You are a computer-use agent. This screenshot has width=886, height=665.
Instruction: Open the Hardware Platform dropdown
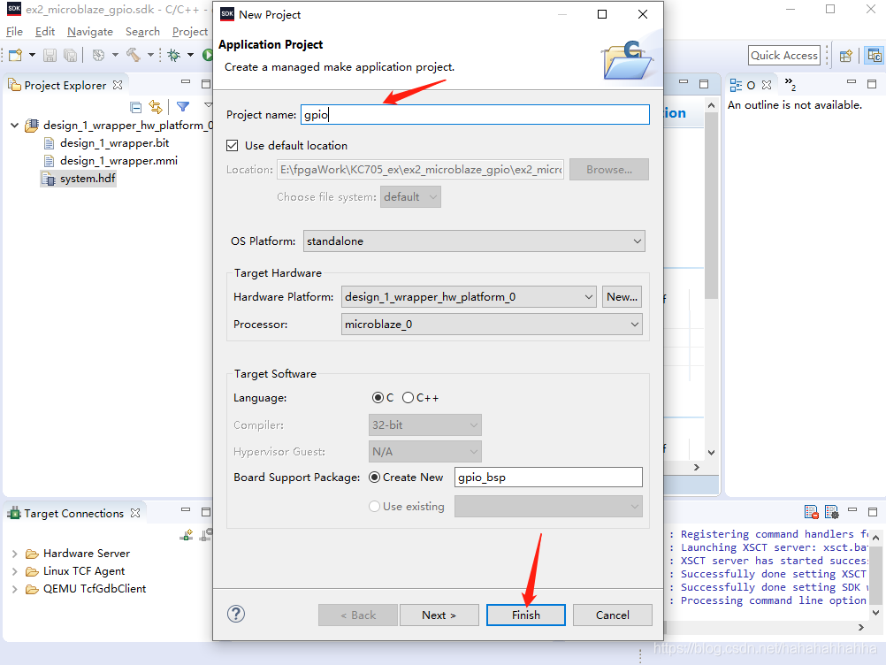[469, 296]
